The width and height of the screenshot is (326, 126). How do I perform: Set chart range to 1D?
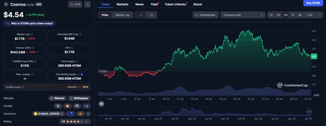point(271,15)
